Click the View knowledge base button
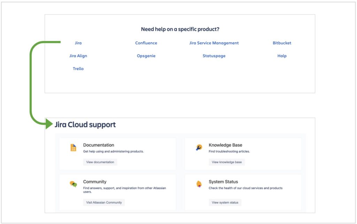The image size is (357, 224). (227, 162)
